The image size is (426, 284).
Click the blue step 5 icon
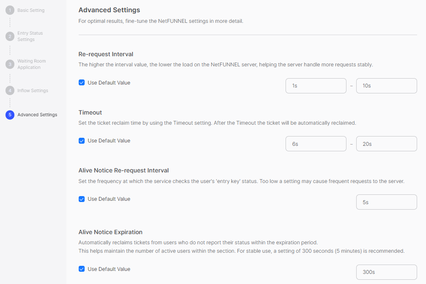coord(10,115)
